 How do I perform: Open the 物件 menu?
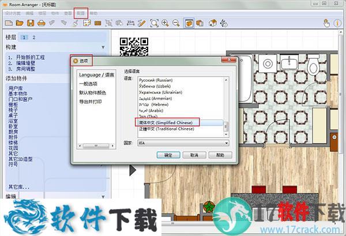tap(55, 13)
